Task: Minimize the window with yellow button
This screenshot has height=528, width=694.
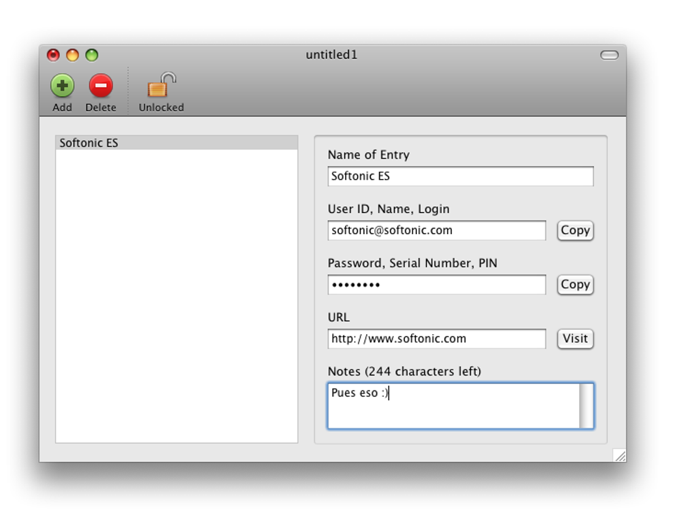Action: (73, 55)
